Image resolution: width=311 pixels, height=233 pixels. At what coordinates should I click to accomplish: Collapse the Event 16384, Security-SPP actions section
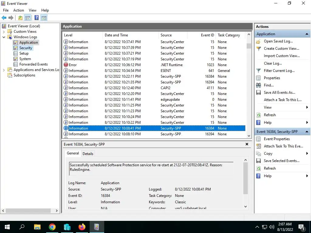tap(307, 132)
